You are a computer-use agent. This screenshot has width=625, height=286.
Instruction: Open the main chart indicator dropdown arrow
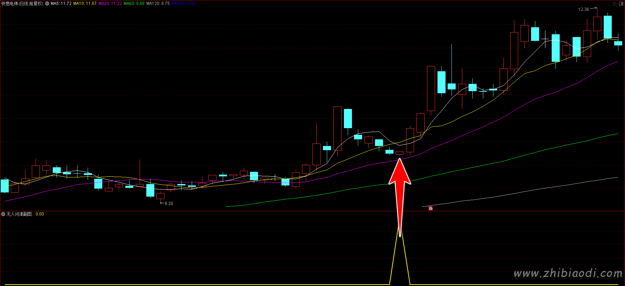[x=47, y=3]
